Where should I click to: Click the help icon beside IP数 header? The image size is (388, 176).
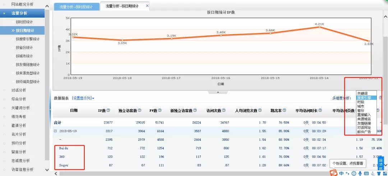pyautogui.click(x=108, y=110)
